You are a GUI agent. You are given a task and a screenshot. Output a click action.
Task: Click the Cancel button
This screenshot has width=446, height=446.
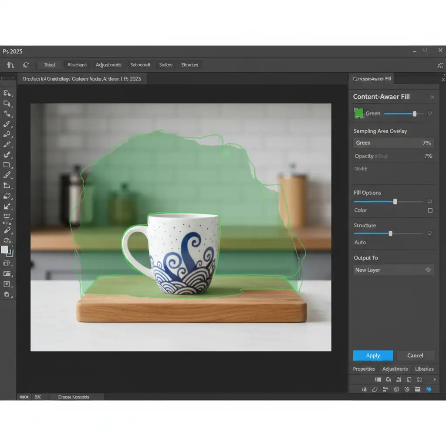(x=415, y=355)
